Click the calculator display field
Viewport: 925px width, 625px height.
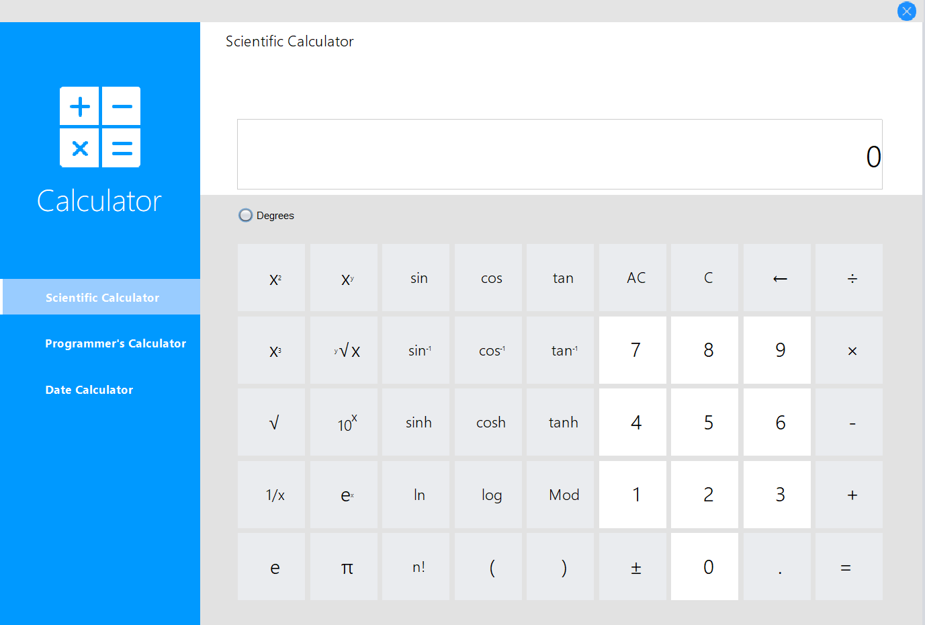(x=560, y=155)
